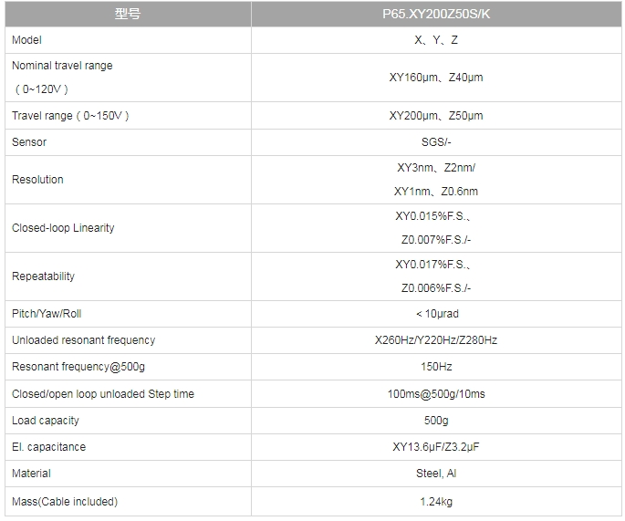
Task: Click the Repeatability row label
Action: (x=43, y=276)
